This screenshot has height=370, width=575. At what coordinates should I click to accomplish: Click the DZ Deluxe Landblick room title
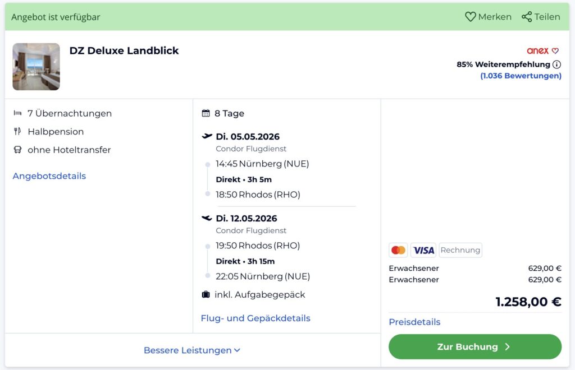(x=124, y=50)
